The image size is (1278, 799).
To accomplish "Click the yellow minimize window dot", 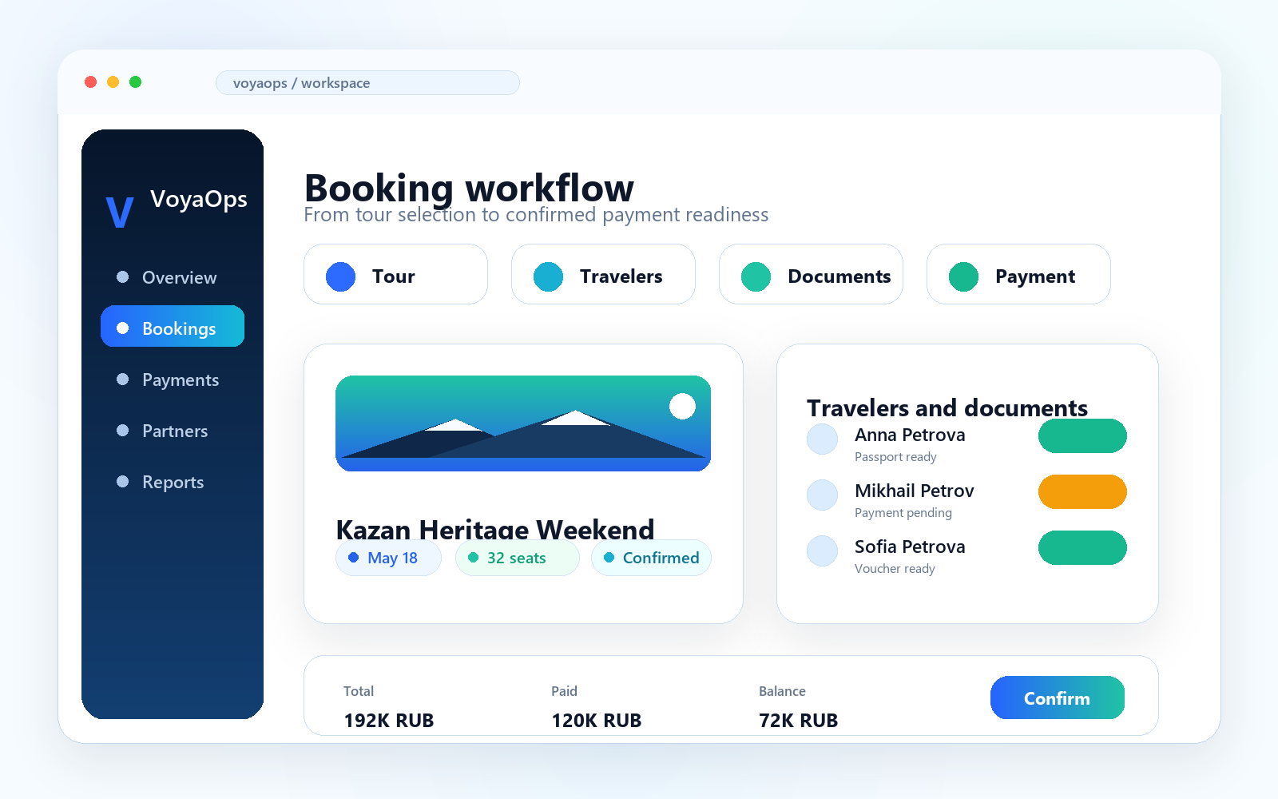I will click(113, 82).
